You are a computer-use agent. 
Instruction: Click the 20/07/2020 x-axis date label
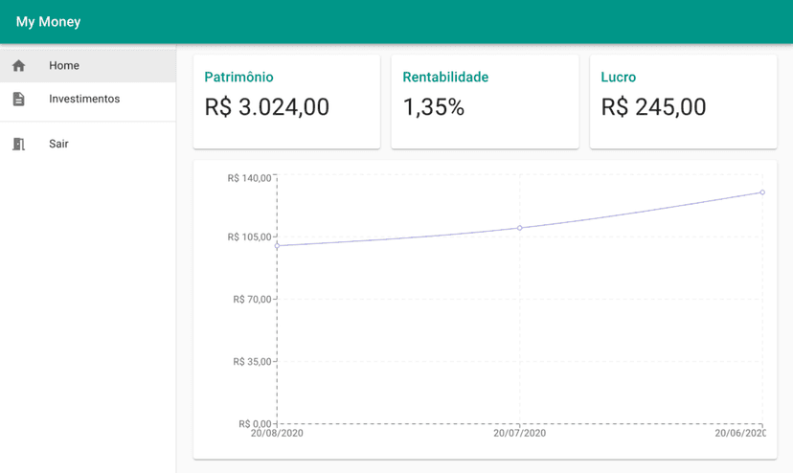[520, 434]
